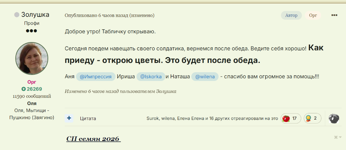This screenshot has height=150, width=346.
Task: Click the gray react button icon
Action: pyautogui.click(x=334, y=118)
